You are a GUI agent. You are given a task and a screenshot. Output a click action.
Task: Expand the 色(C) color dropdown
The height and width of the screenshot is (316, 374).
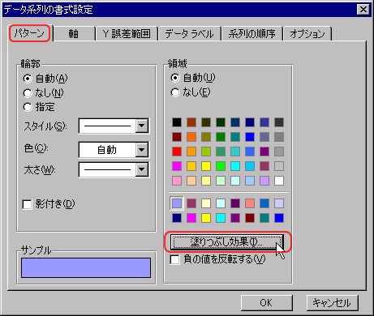pos(142,149)
